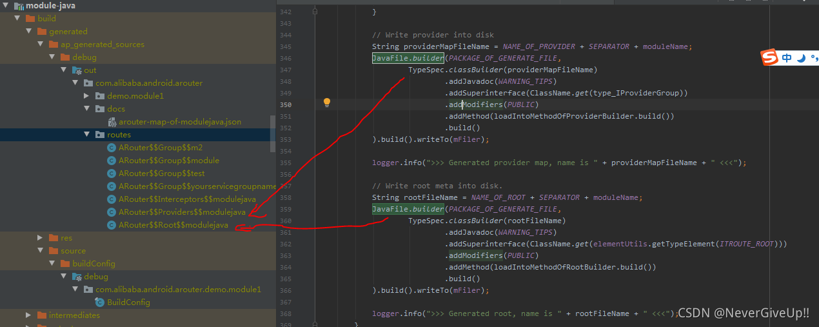819x327 pixels.
Task: Collapse the 'routes' package arrow
Action: pyautogui.click(x=86, y=135)
